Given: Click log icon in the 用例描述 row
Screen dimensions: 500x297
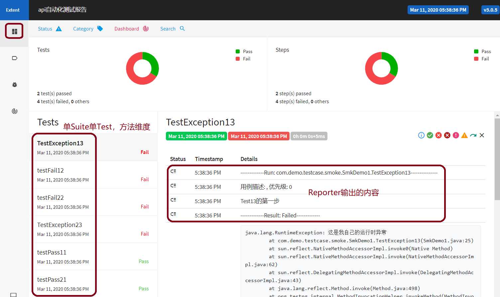Looking at the screenshot, I should click(x=173, y=186).
